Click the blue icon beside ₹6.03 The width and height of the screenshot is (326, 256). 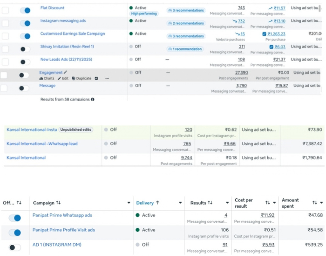[x=272, y=47]
